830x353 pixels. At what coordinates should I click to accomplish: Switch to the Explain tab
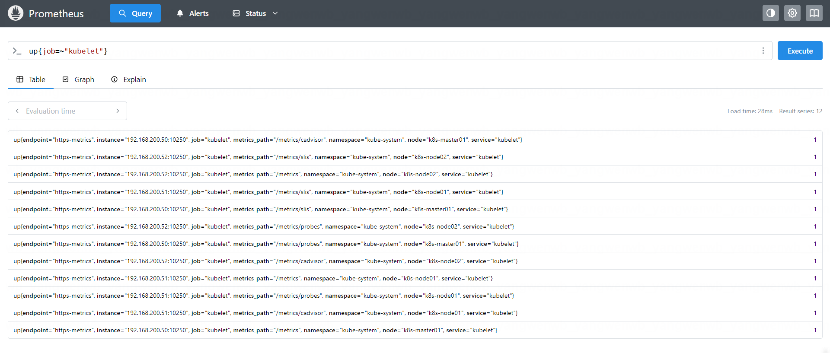pyautogui.click(x=128, y=80)
